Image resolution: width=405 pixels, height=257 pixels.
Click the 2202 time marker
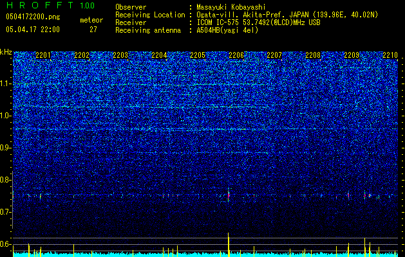pyautogui.click(x=82, y=55)
